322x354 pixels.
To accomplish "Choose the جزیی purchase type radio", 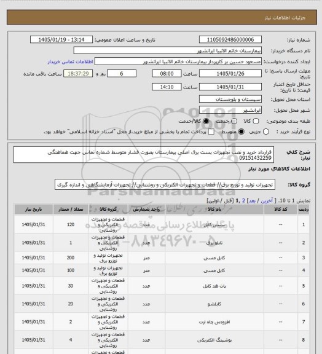I will (x=266, y=132).
